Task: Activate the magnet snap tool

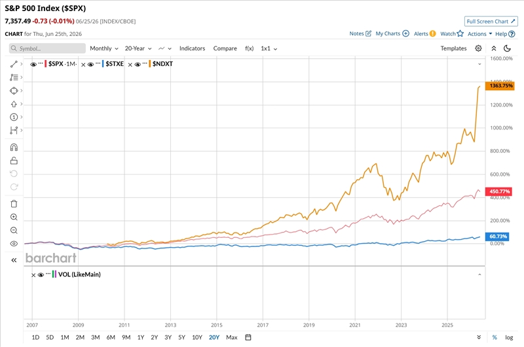Action: coord(14,147)
